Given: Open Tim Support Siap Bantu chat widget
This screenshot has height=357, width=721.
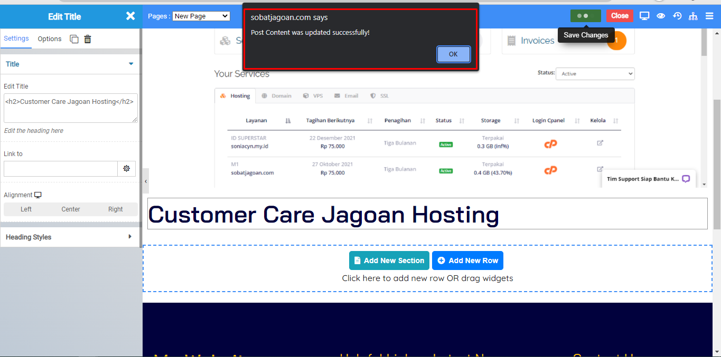Looking at the screenshot, I should 649,179.
